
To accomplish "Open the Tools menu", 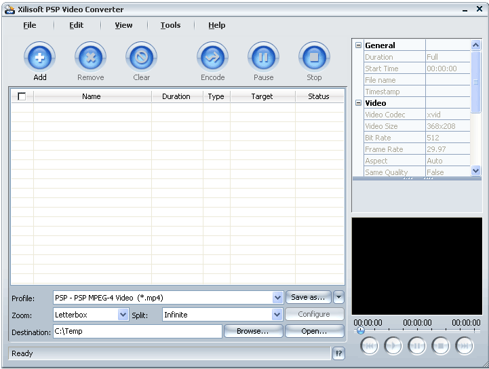I will [x=170, y=25].
